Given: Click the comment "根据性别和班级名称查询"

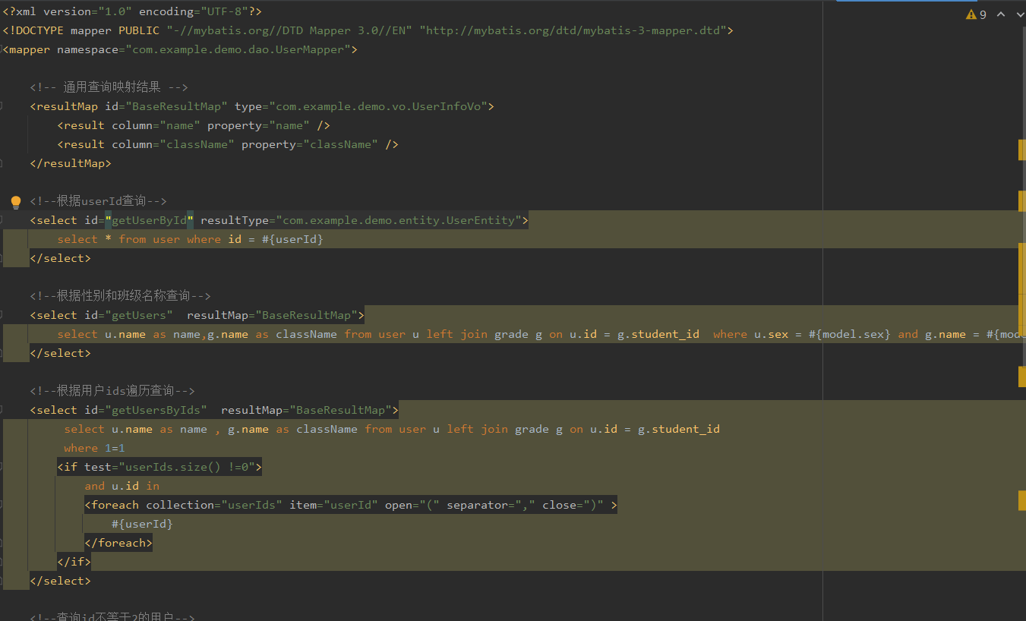Looking at the screenshot, I should click(x=125, y=296).
